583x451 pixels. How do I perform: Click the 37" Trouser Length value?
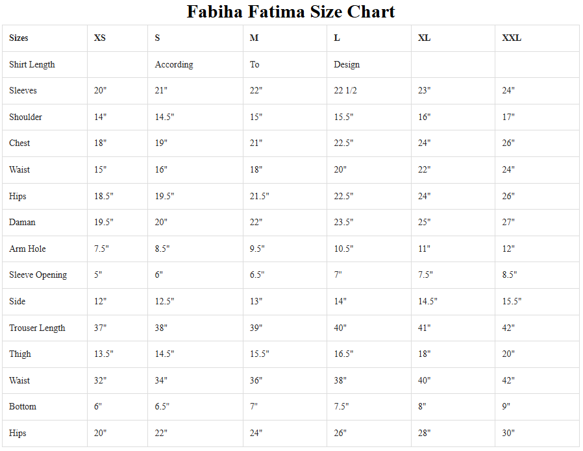(x=100, y=328)
